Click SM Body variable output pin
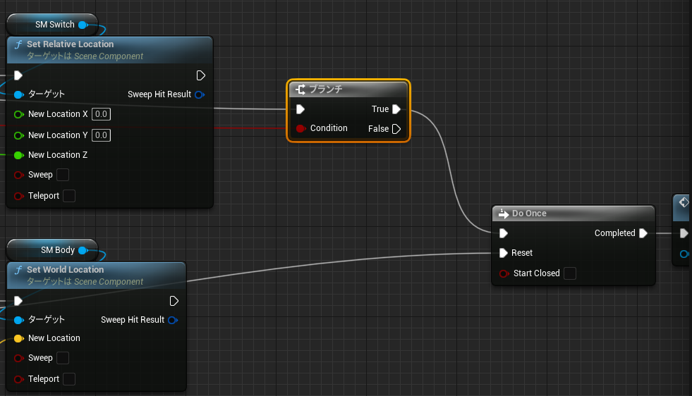 [x=83, y=250]
